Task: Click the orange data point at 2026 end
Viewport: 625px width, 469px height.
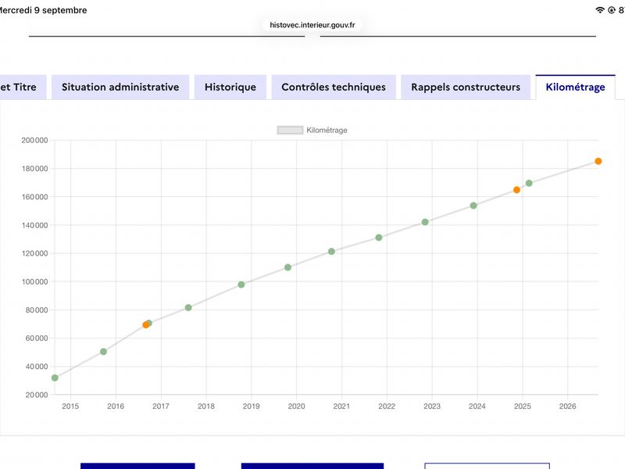Action: 598,161
